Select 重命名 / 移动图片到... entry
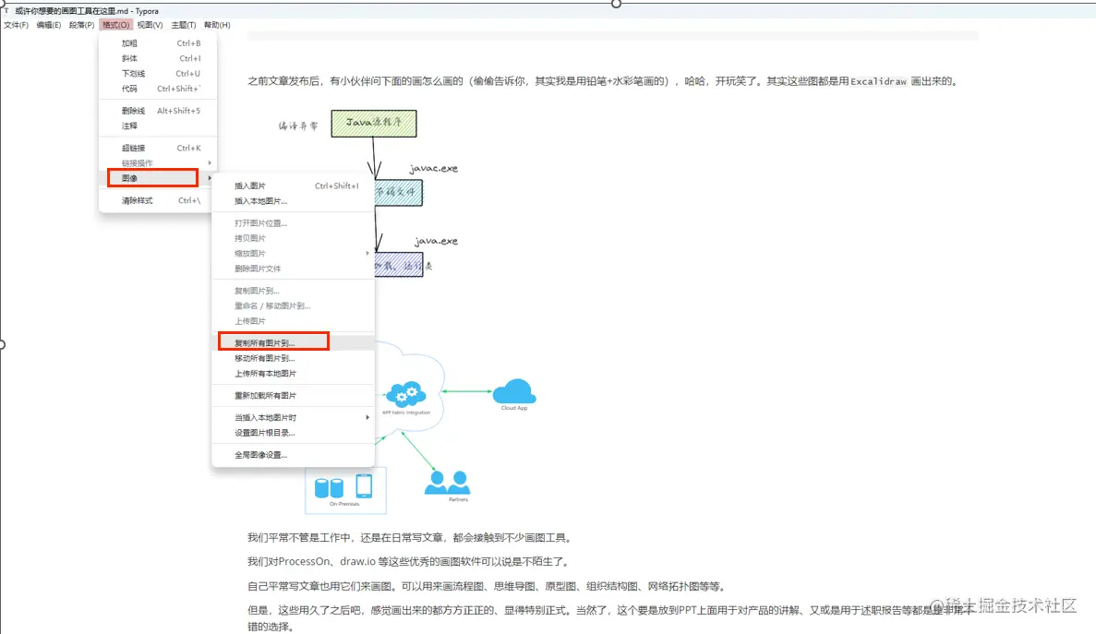Screen dimensions: 1096x634 [294, 305]
